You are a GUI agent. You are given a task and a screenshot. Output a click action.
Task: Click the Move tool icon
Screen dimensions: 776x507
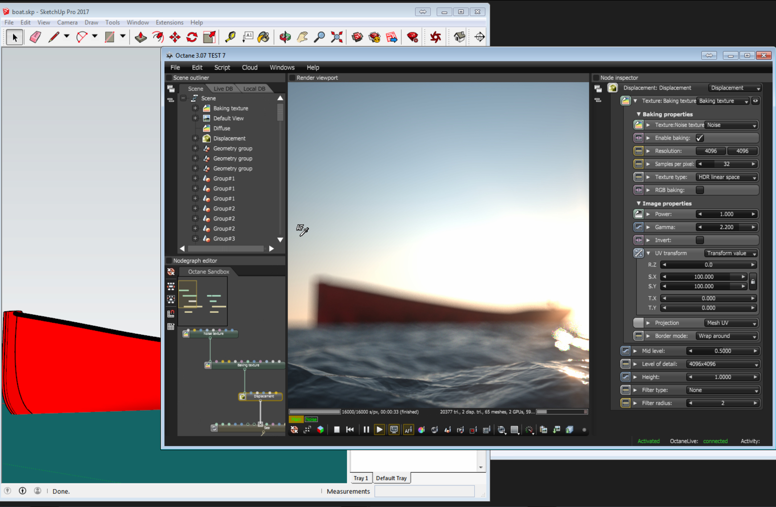pos(175,37)
